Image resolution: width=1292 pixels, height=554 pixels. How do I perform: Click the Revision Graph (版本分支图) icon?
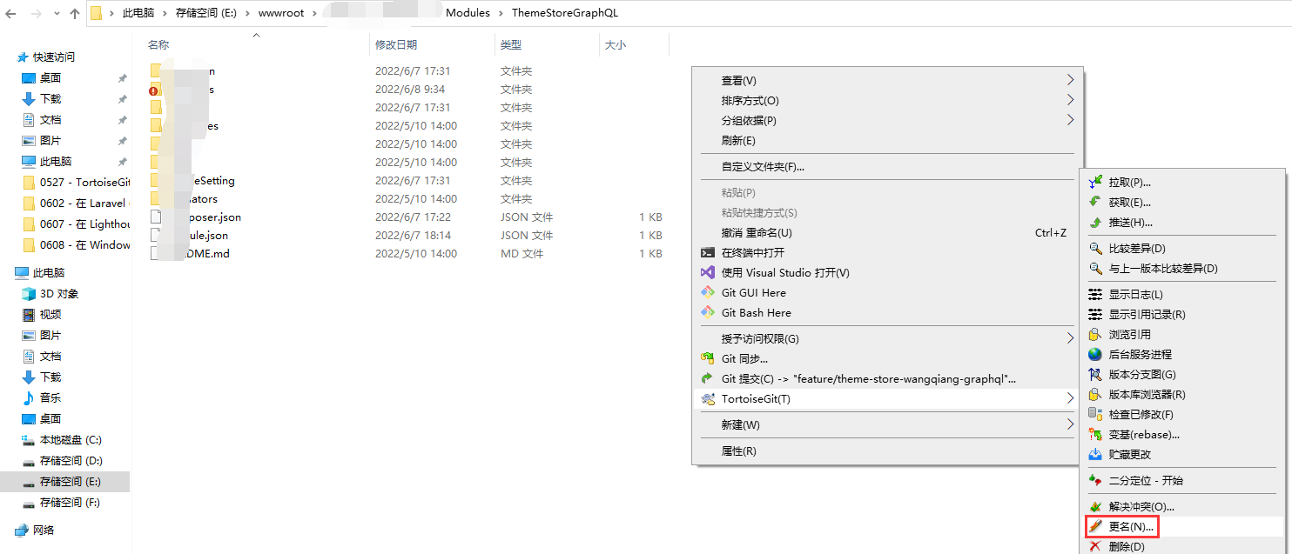point(1095,374)
